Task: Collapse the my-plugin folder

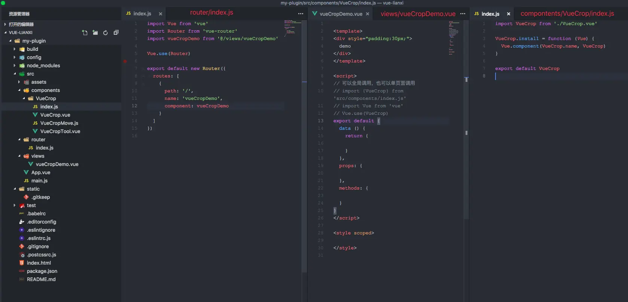Action: (x=10, y=41)
